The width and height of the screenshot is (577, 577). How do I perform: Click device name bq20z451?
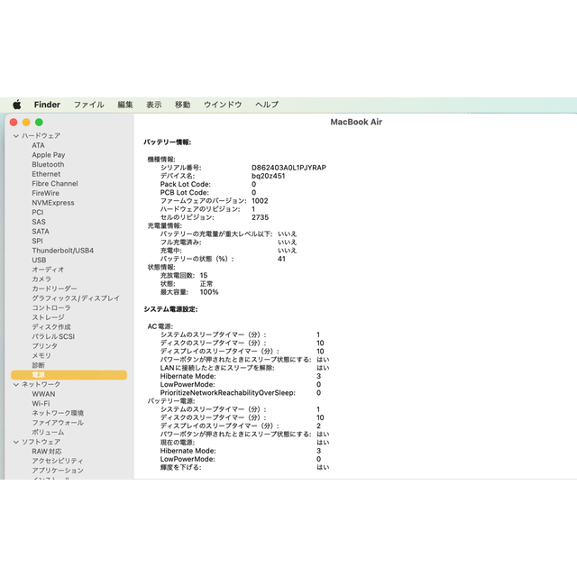[x=269, y=176]
